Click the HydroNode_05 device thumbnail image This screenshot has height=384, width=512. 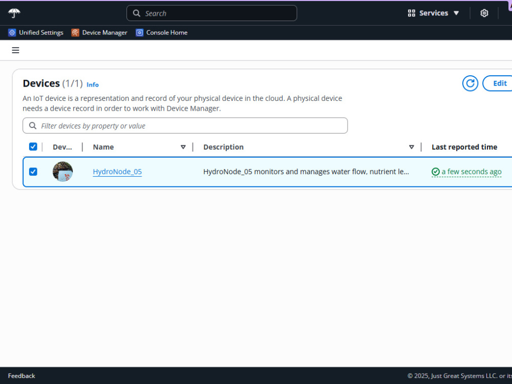pyautogui.click(x=62, y=172)
